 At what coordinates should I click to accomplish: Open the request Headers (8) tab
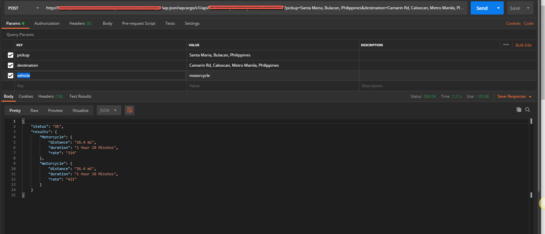(80, 23)
